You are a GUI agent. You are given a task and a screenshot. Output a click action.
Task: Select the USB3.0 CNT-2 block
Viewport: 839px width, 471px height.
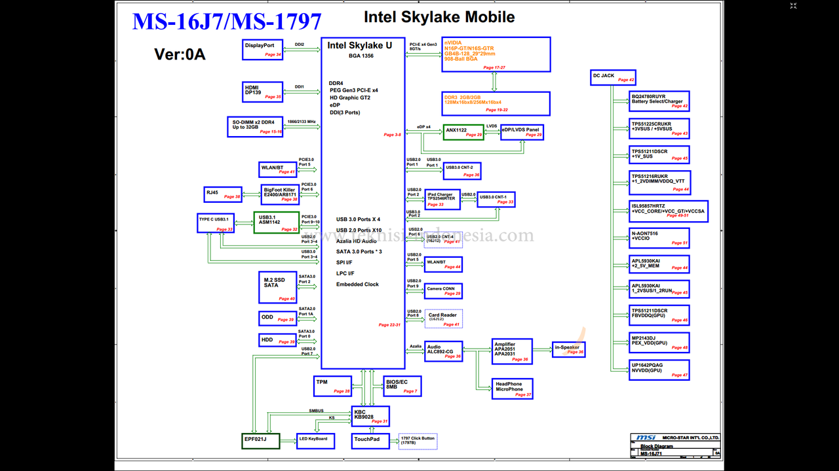point(462,171)
